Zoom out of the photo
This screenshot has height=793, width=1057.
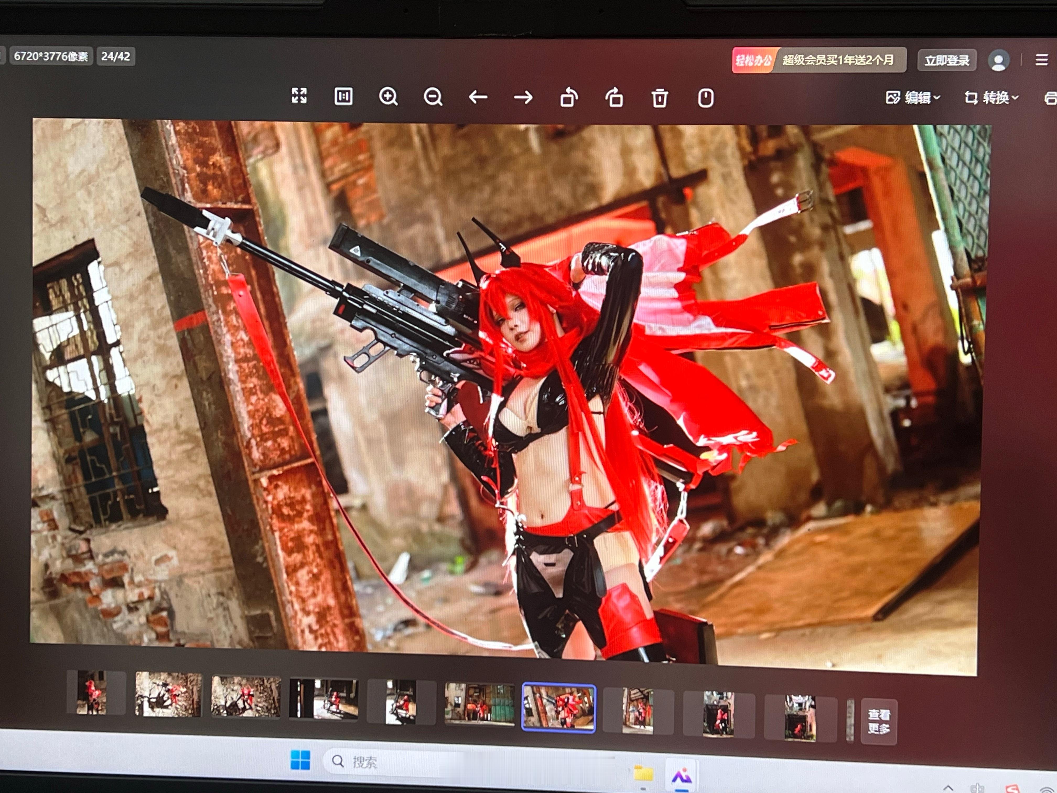click(433, 97)
